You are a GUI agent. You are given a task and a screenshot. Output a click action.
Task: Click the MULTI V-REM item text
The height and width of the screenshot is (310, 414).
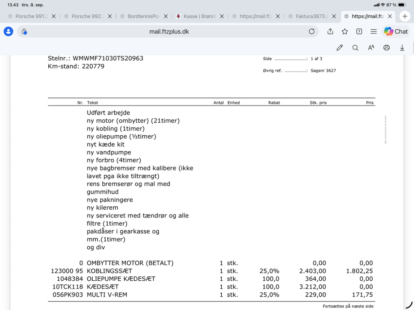pos(107,294)
